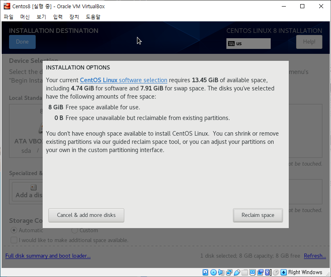This screenshot has width=331, height=277.
Task: Click the Help! button
Action: point(309,42)
